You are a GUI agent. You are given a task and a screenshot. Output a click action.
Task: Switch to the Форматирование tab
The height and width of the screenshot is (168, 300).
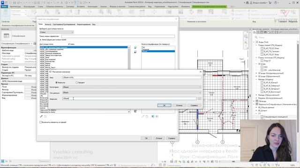(83, 24)
